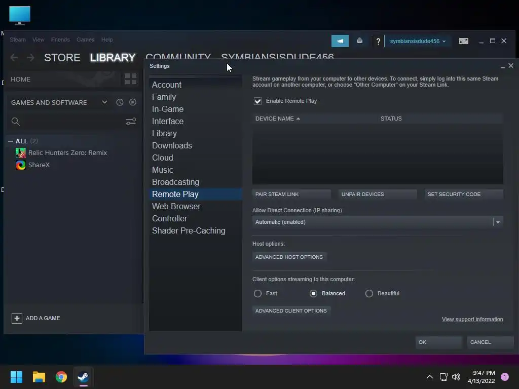Click the recent activity clock icon
This screenshot has width=519, height=389.
tap(120, 102)
